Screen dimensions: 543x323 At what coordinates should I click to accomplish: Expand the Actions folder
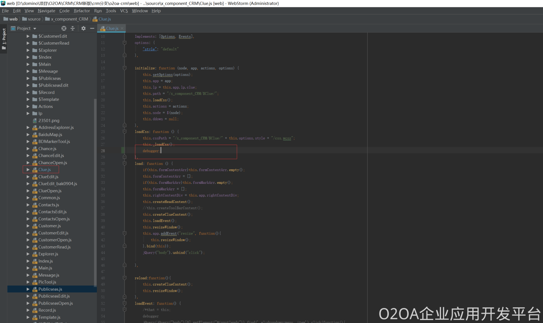[x=28, y=107]
